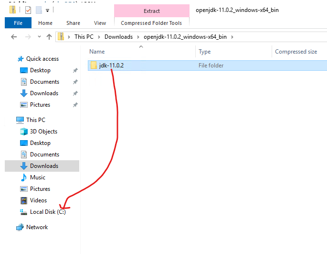Click This PC in the address bar
The height and width of the screenshot is (254, 327).
click(84, 37)
